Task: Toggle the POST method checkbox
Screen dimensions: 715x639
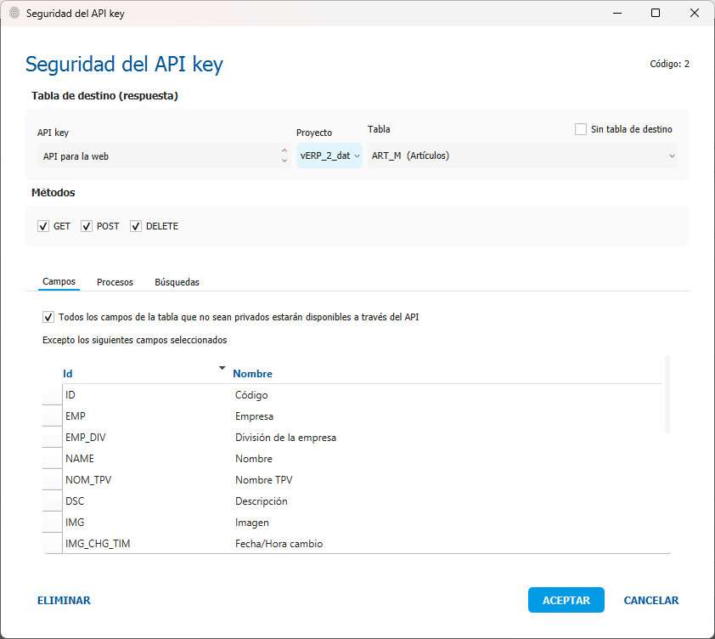Action: [x=87, y=227]
